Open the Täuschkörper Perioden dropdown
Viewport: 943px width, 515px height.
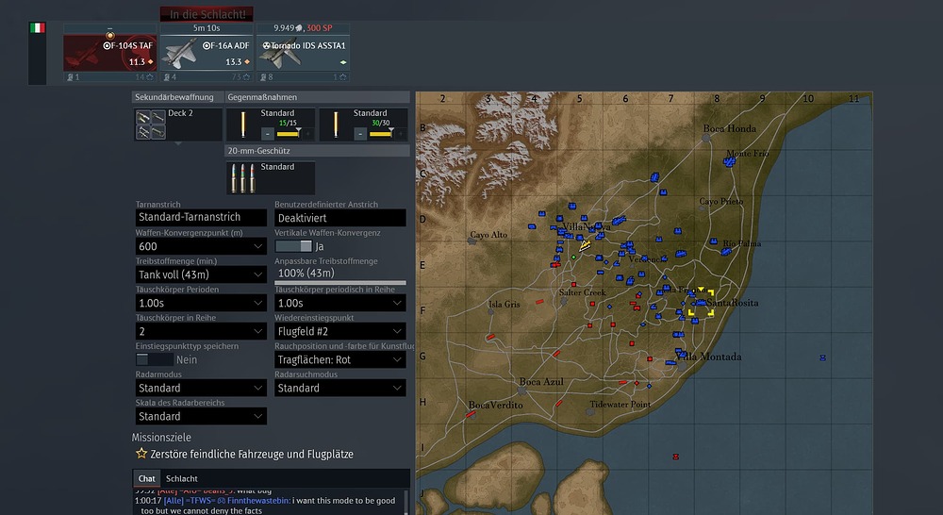[x=201, y=303]
